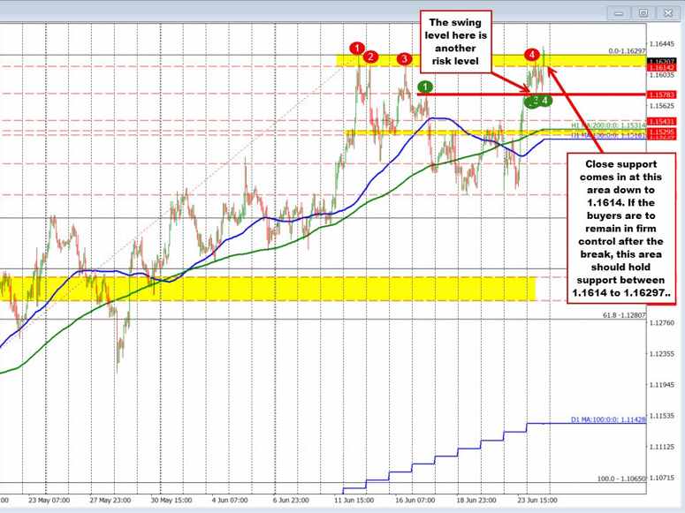Click the 11 Jun 15:00 time label
The height and width of the screenshot is (513, 685).
354,500
